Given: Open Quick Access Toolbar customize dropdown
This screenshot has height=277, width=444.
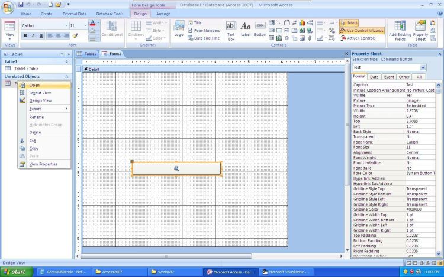Looking at the screenshot, I should [x=68, y=5].
